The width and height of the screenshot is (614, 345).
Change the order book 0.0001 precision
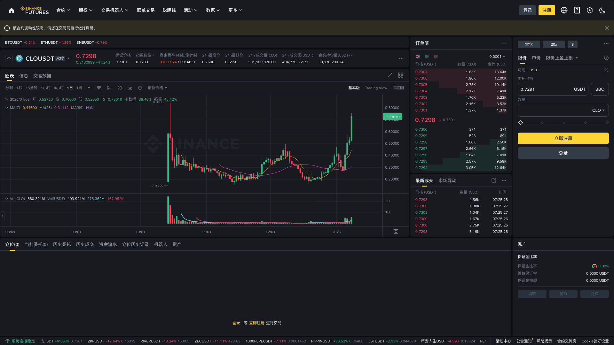[497, 57]
